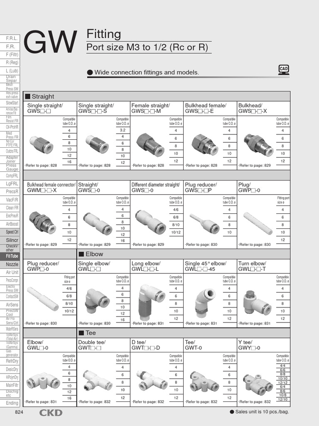This screenshot has width=319, height=426.
Task: Open the Nozzle side tab
Action: pos(10,264)
